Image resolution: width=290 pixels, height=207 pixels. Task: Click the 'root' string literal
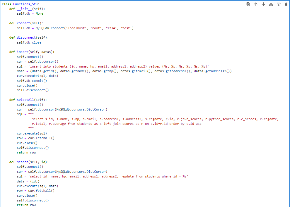(x=96, y=28)
